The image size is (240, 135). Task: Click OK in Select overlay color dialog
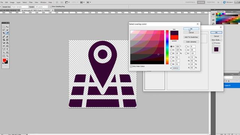[191, 29]
